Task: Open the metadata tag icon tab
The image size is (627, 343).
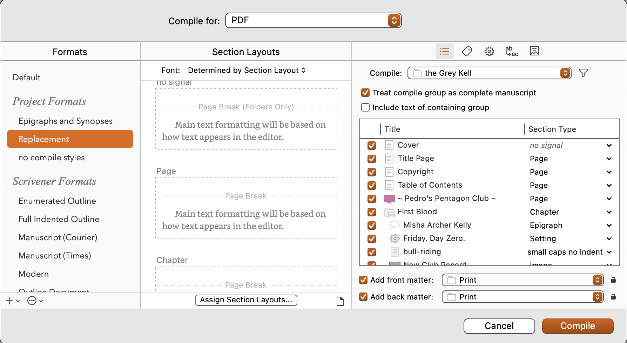Action: (467, 52)
